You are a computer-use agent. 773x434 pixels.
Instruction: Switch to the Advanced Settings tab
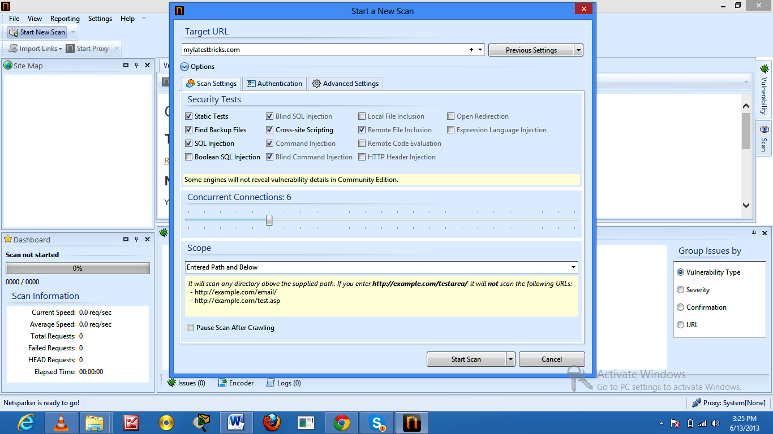345,84
